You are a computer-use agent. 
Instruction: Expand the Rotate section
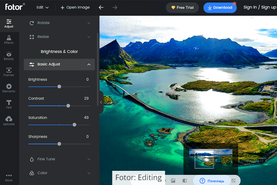pos(59,23)
